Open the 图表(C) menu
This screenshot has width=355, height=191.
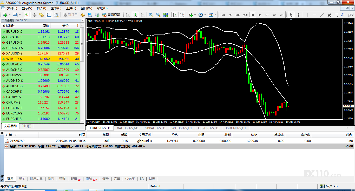[56, 8]
